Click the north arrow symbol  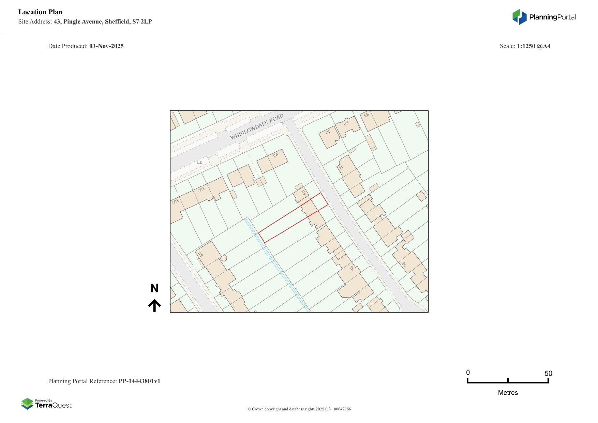coord(154,305)
